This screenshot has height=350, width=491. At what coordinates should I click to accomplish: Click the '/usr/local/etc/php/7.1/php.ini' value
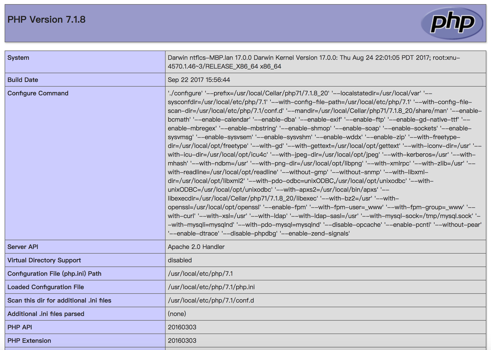(211, 287)
